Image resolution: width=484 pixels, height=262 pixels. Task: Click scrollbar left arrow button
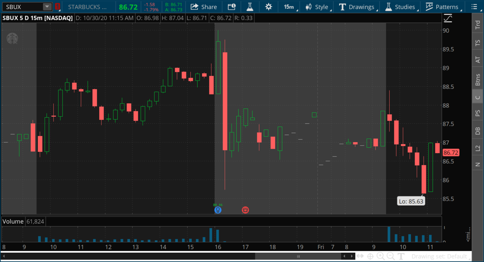(344, 256)
